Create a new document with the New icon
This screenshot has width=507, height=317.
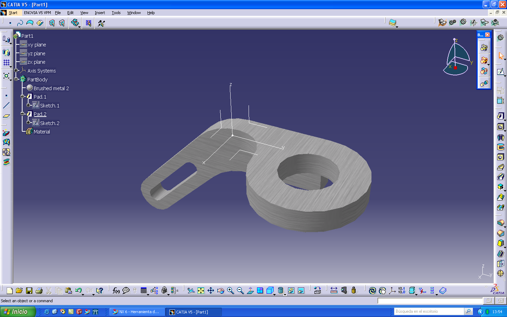pos(10,291)
